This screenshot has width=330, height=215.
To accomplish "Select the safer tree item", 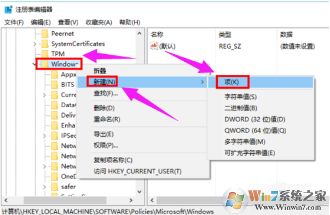I will pyautogui.click(x=68, y=187).
